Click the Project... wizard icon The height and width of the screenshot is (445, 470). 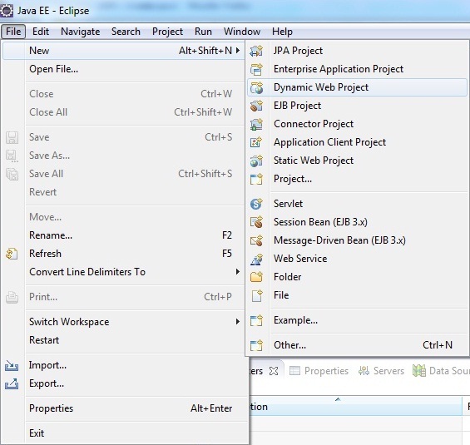[x=256, y=179]
